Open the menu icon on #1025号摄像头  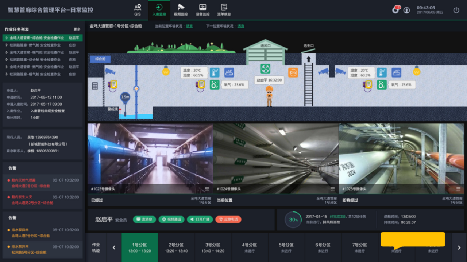[458, 189]
